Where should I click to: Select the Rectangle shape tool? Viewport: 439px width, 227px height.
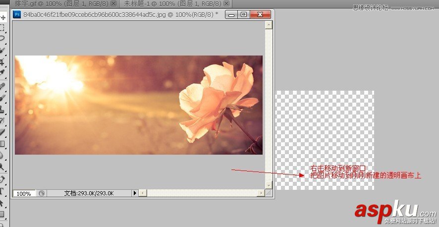coord(2,215)
